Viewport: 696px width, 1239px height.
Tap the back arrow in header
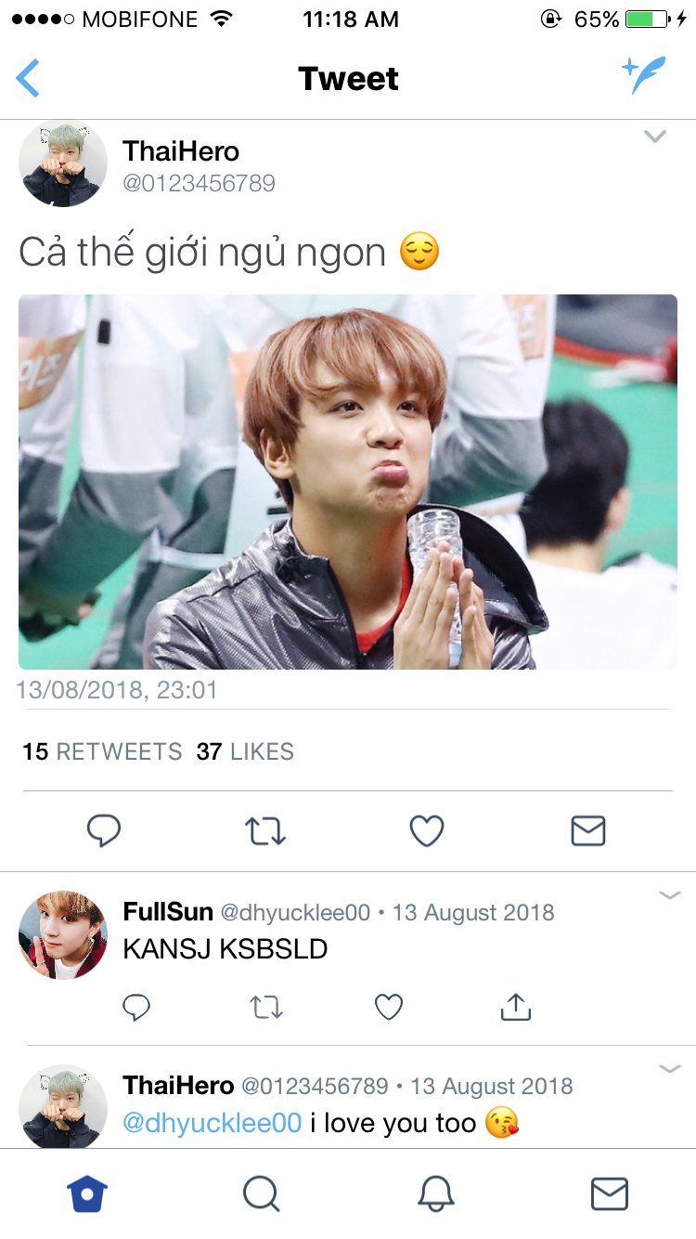coord(28,78)
